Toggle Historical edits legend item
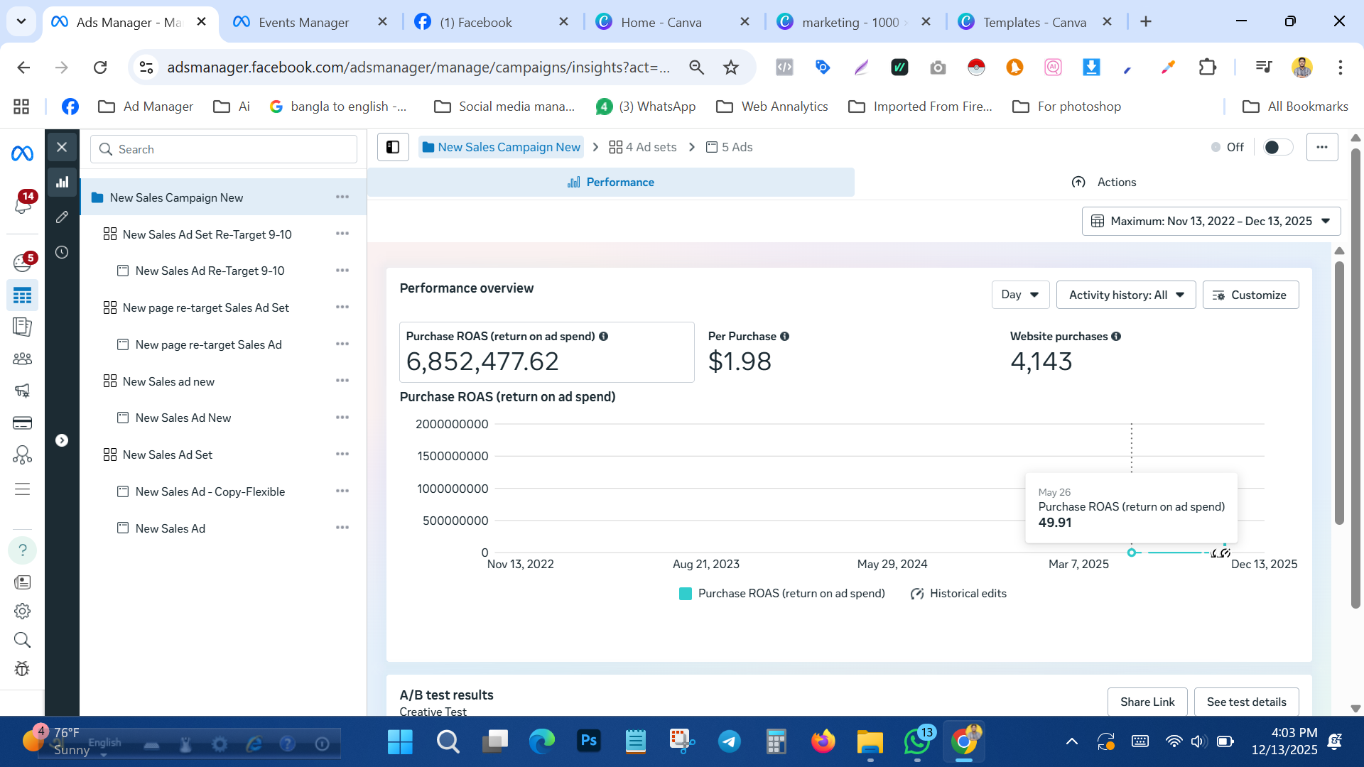Screen dimensions: 1364x767 (x=958, y=594)
